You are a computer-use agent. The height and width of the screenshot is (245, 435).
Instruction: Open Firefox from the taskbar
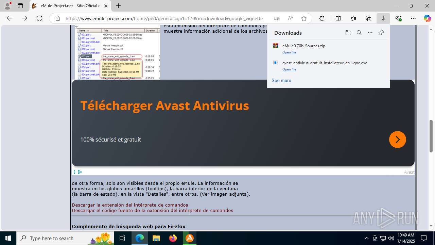(173, 238)
